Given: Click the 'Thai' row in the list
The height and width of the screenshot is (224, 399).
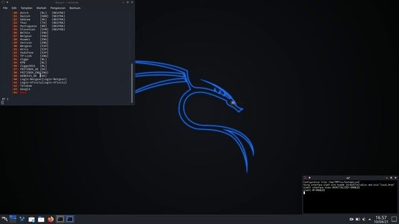Looking at the screenshot, I should (x=39, y=22).
